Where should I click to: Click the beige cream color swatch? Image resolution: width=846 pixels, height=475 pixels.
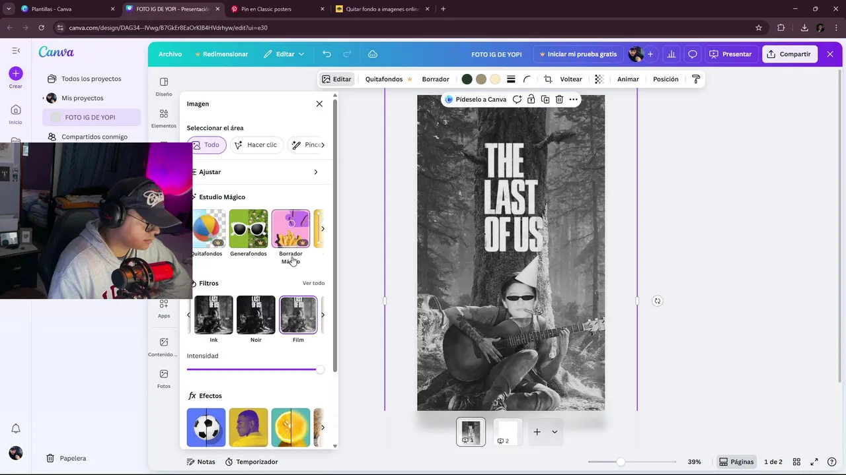[495, 79]
